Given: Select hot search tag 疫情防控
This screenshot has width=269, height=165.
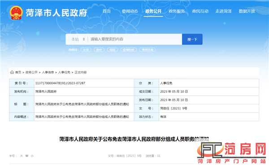Looking at the screenshot, I should click(x=129, y=50).
